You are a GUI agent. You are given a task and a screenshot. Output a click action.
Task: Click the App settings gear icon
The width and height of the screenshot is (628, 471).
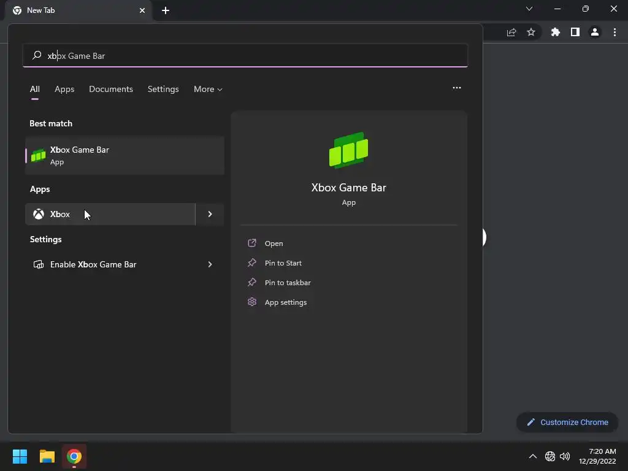pos(252,302)
